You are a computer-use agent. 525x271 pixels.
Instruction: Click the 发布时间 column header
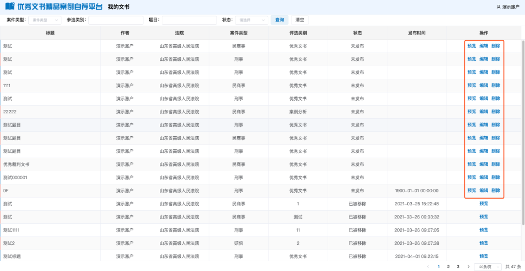click(417, 33)
